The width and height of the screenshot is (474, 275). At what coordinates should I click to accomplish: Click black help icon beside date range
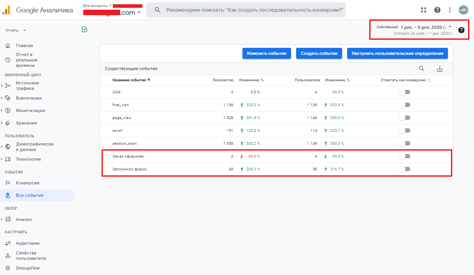click(x=461, y=30)
